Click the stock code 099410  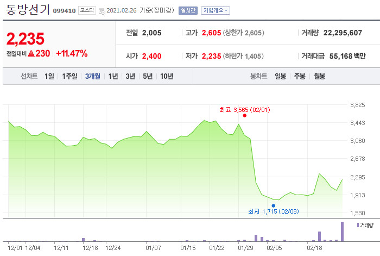pyautogui.click(x=64, y=11)
